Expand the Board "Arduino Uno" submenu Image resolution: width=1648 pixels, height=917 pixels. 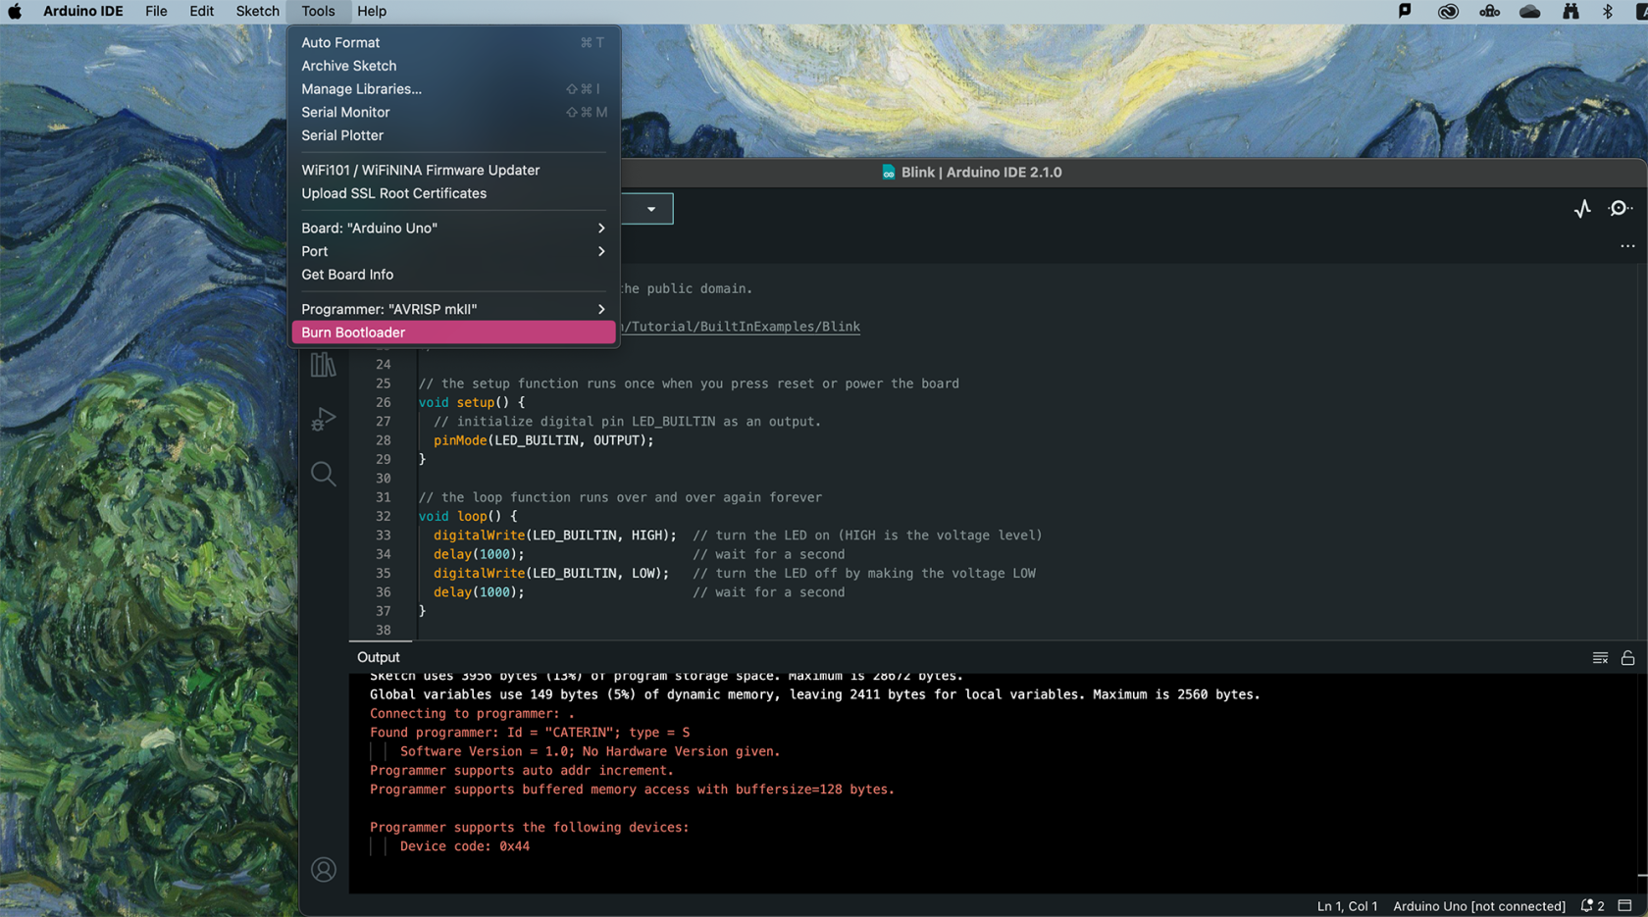tap(453, 228)
